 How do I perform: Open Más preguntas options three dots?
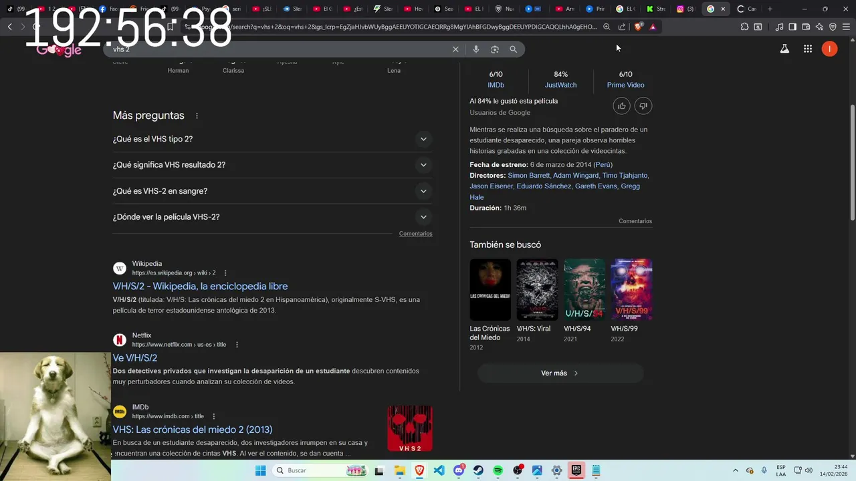[x=197, y=116]
